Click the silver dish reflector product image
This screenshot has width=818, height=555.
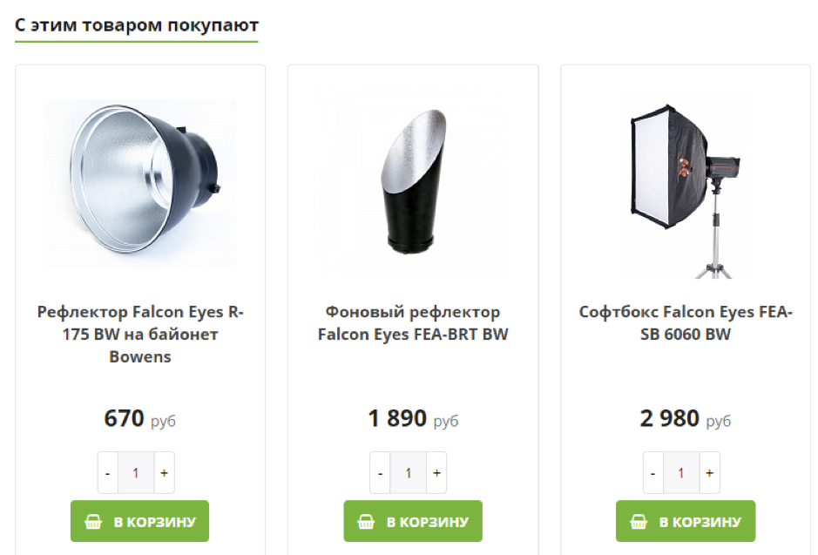pos(139,183)
